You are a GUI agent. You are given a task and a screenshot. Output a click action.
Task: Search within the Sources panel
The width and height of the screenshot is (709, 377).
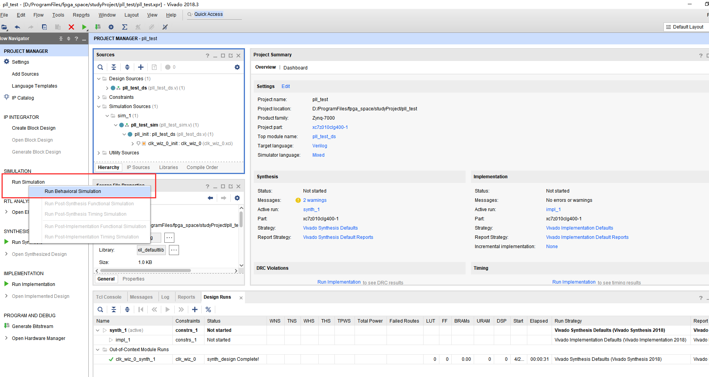click(100, 67)
